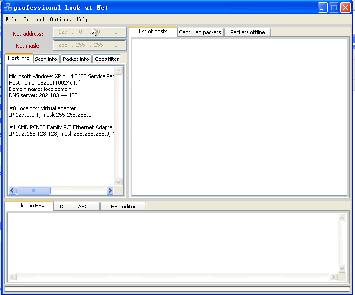This screenshot has height=295, width=355.
Task: Click Host info left scroll arrow
Action: (x=12, y=190)
